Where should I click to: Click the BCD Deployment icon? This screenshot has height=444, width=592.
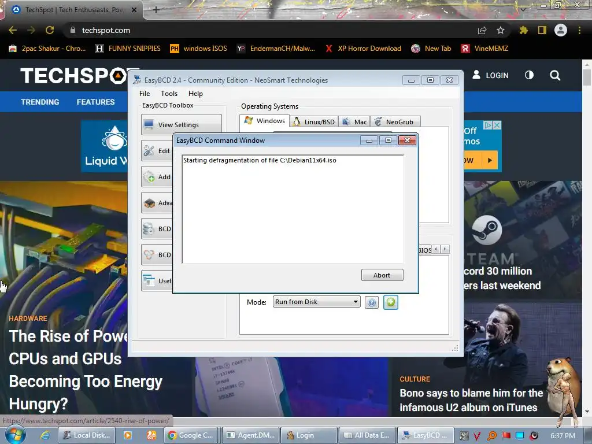tap(149, 255)
